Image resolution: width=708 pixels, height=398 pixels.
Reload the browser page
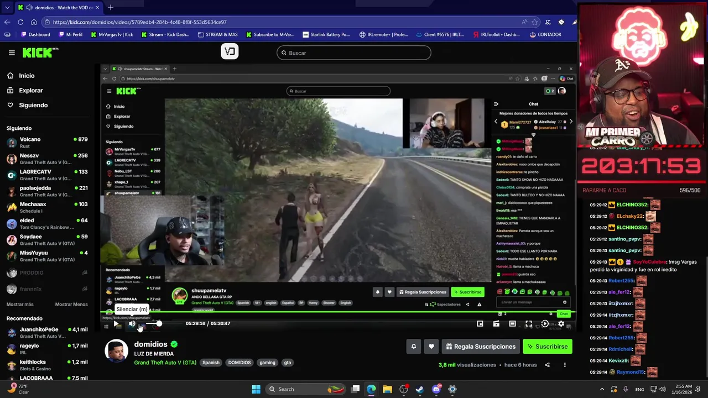pos(20,22)
